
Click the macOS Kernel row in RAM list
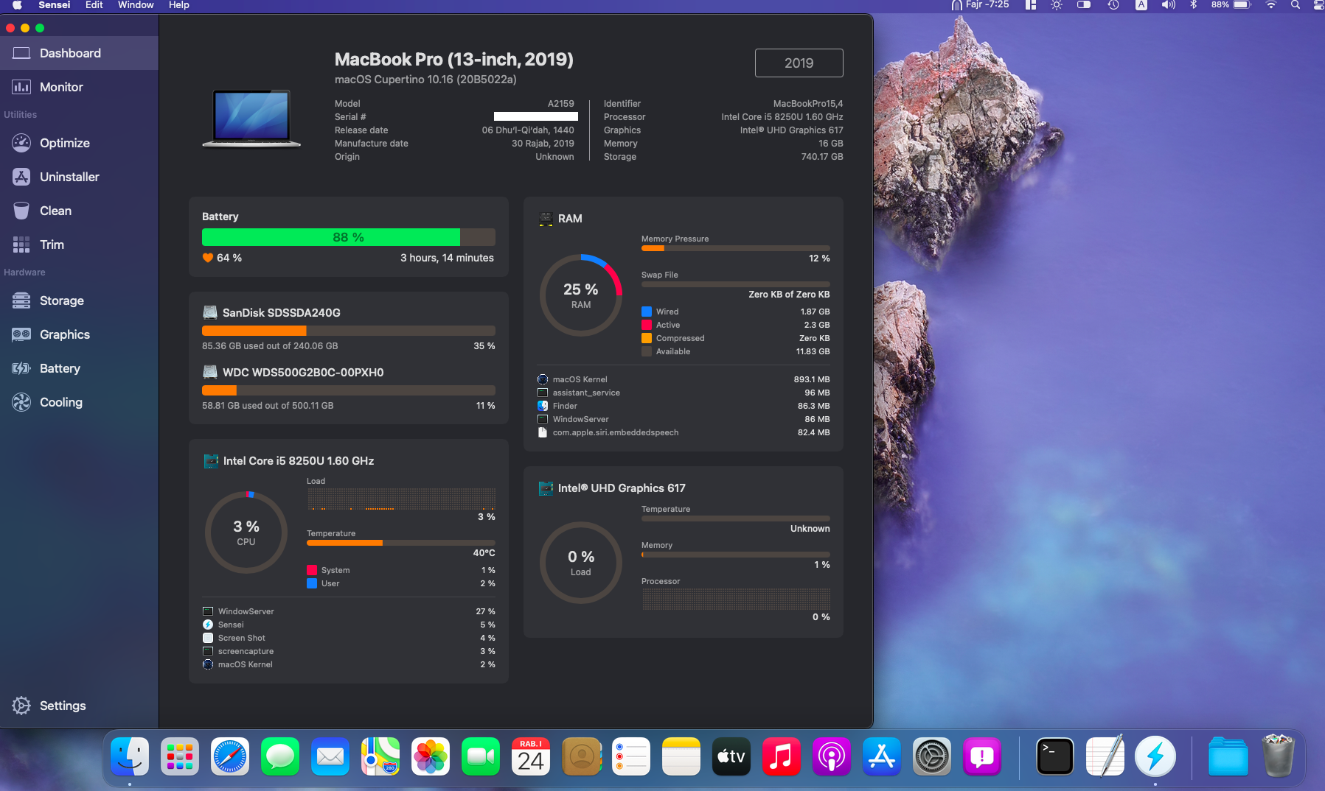pyautogui.click(x=684, y=379)
